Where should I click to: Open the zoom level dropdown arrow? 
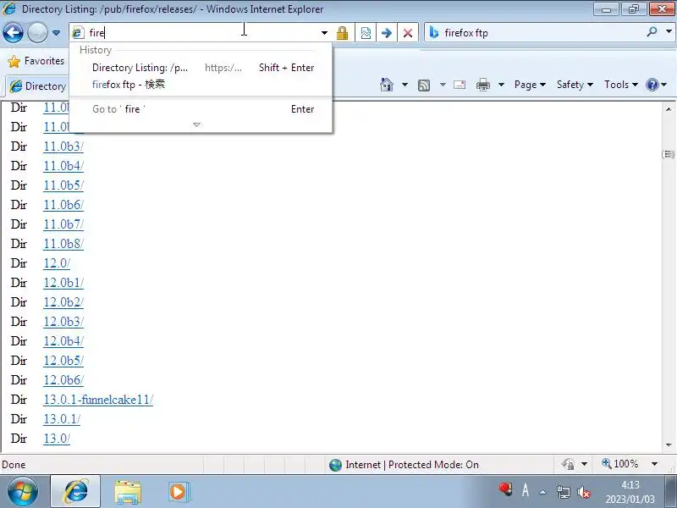pos(654,464)
